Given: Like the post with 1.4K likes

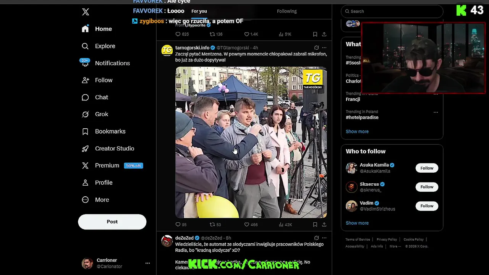Looking at the screenshot, I should tap(251, 34).
